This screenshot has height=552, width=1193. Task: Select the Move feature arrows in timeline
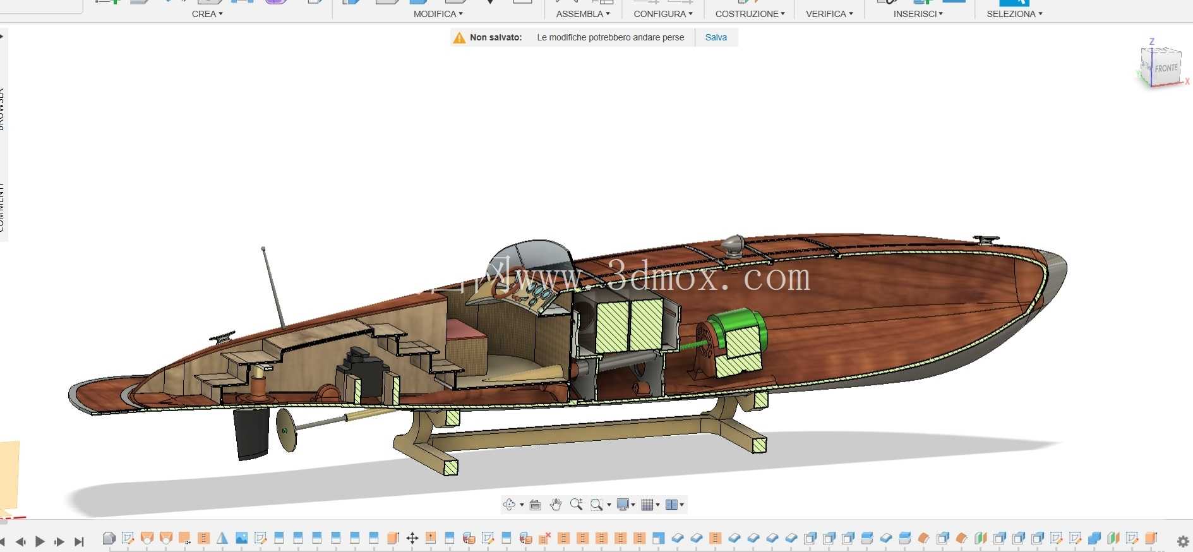(x=412, y=538)
